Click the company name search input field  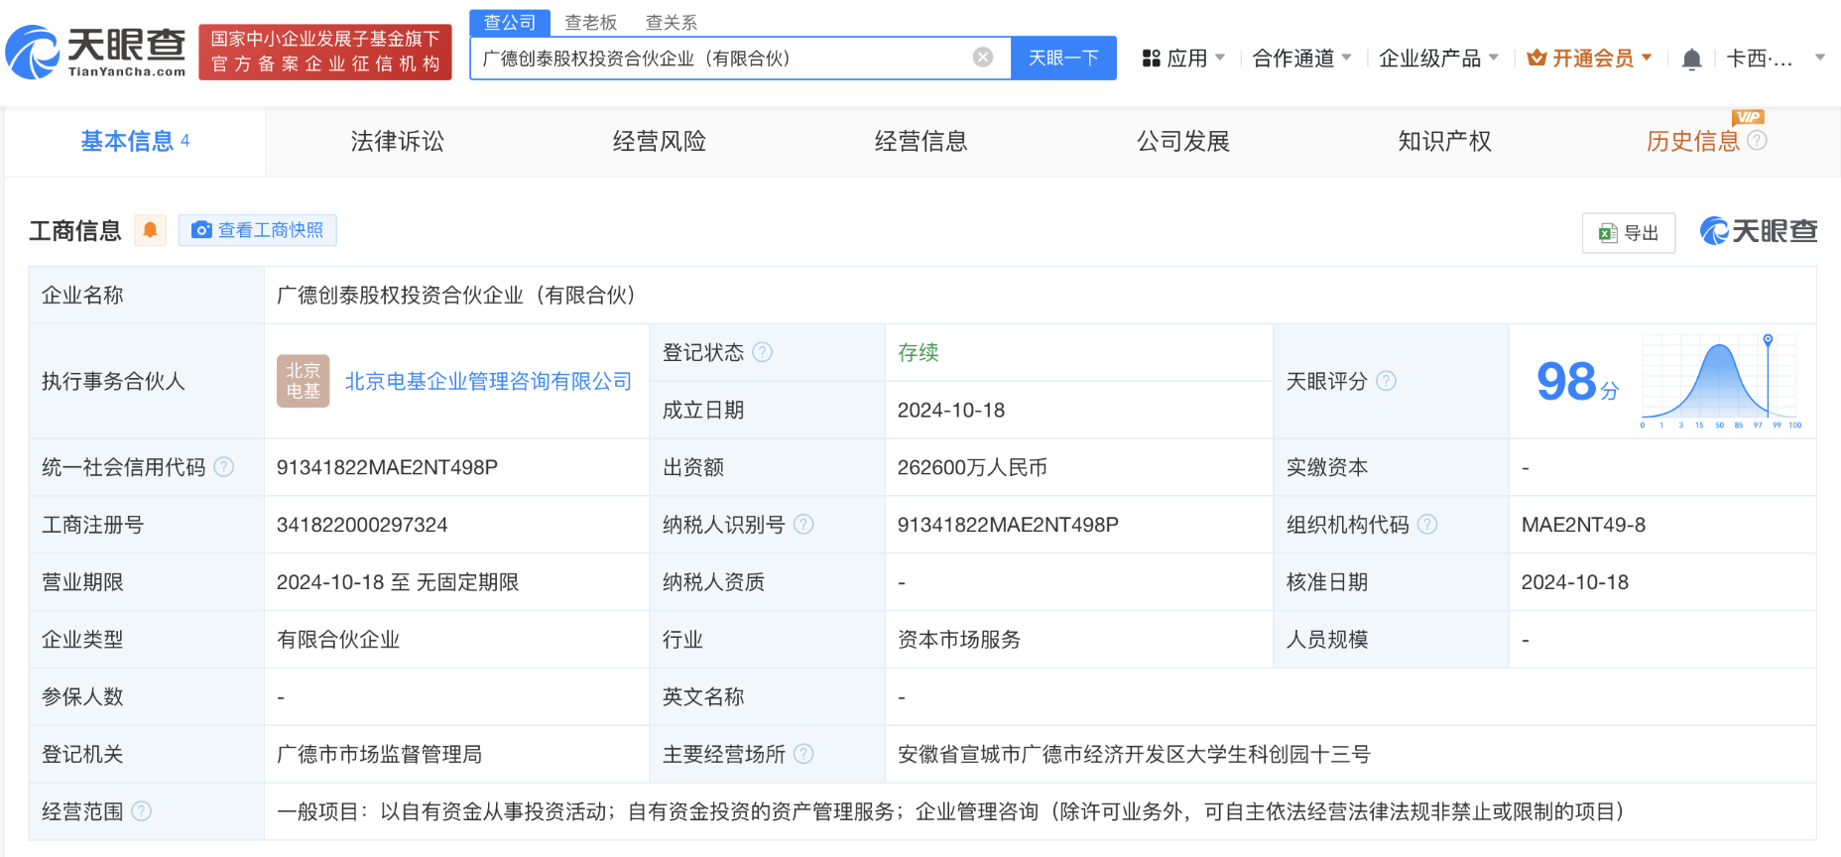719,59
